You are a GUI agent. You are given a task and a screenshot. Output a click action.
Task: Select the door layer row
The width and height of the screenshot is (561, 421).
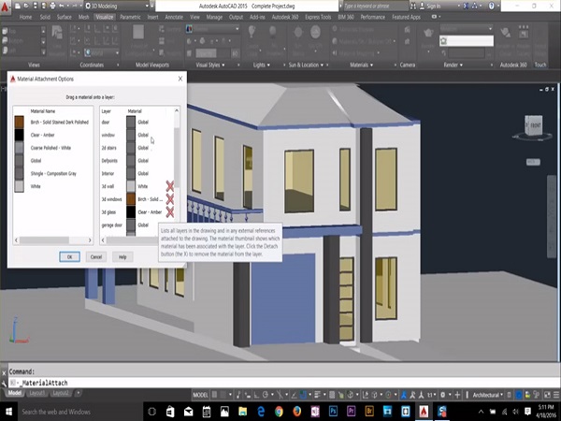click(137, 122)
